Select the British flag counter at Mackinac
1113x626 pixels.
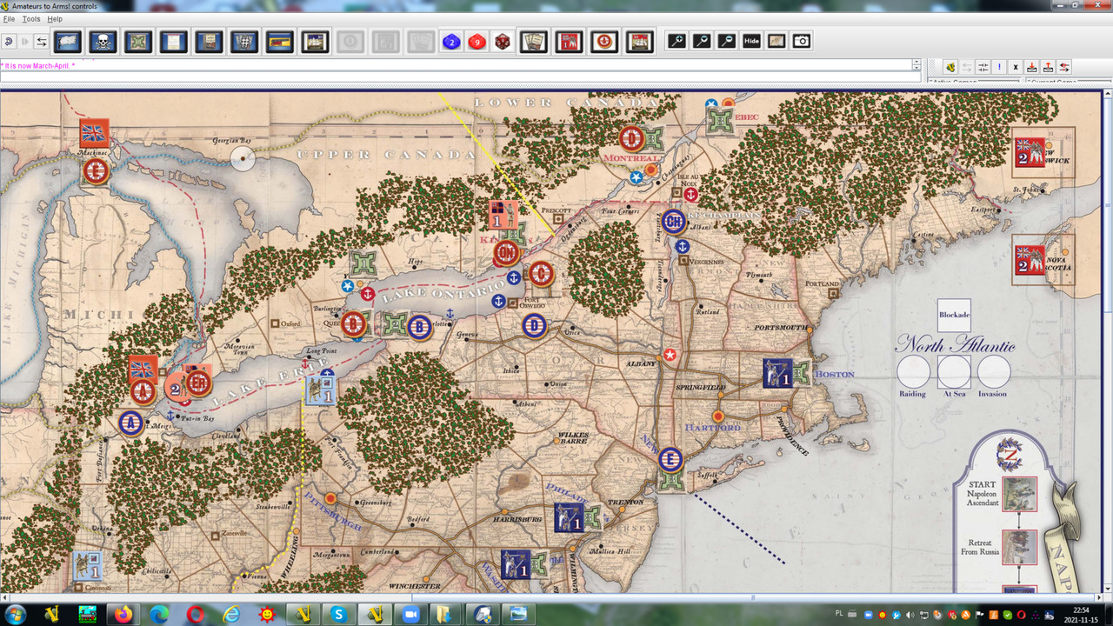(x=94, y=133)
